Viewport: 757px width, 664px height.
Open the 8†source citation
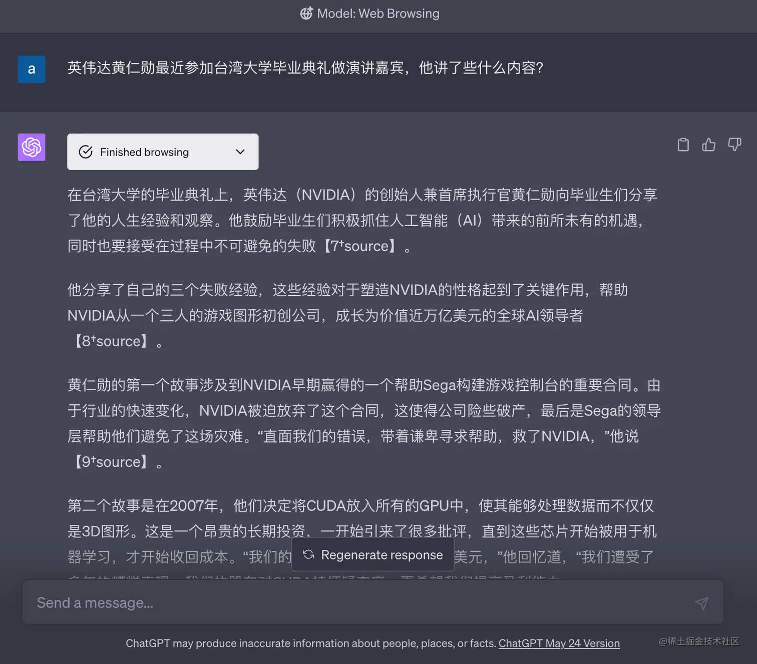click(x=111, y=341)
